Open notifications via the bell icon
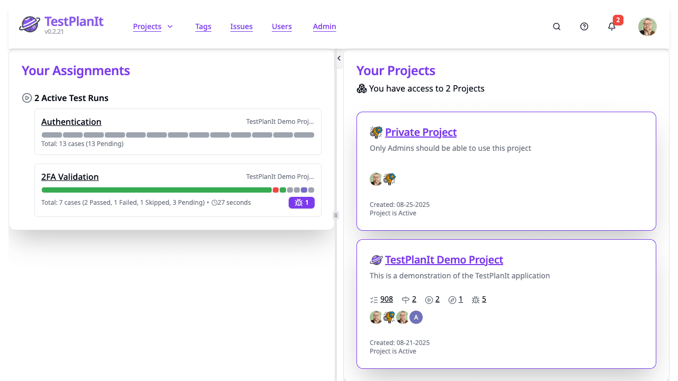Screen dimensions: 678x381 [x=612, y=26]
